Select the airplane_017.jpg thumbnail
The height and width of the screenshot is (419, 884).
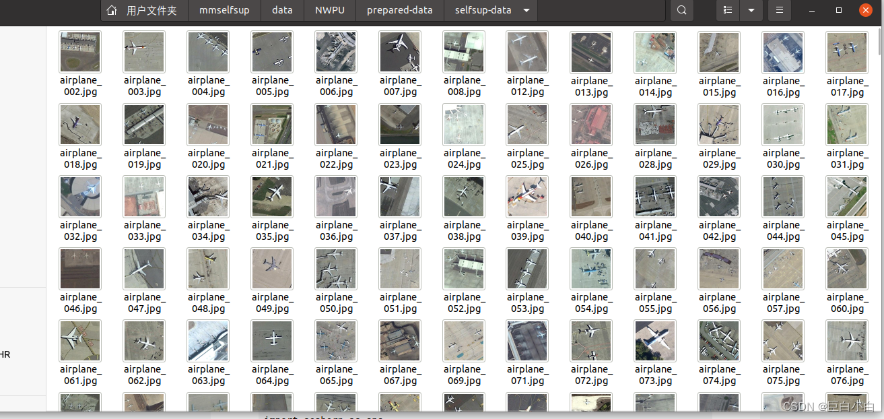(847, 52)
